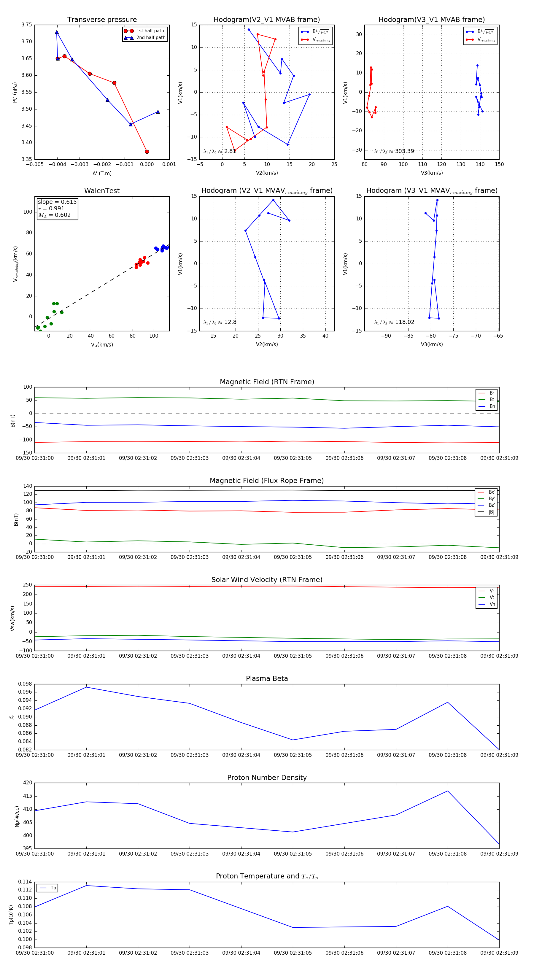Screen dimensions: 534x979
Task: Click the "WalenTest" plot title
Action: [x=102, y=191]
